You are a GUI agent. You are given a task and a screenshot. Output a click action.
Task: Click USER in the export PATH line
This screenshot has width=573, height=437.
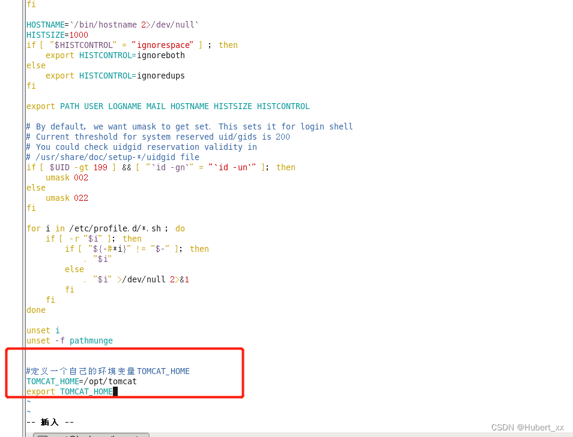pos(94,107)
